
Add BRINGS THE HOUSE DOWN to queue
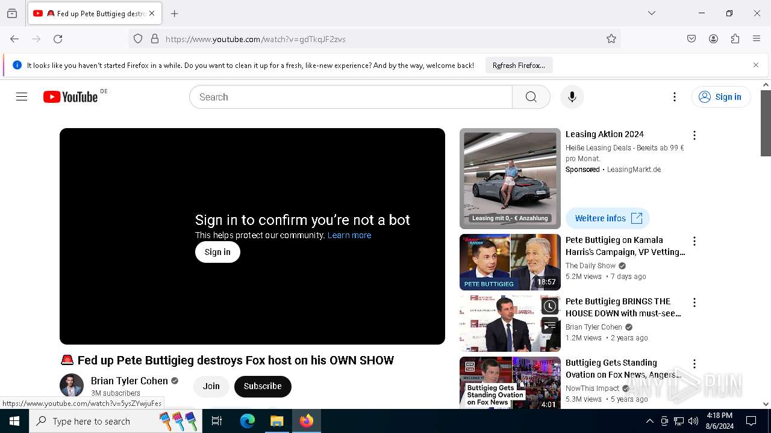point(550,326)
